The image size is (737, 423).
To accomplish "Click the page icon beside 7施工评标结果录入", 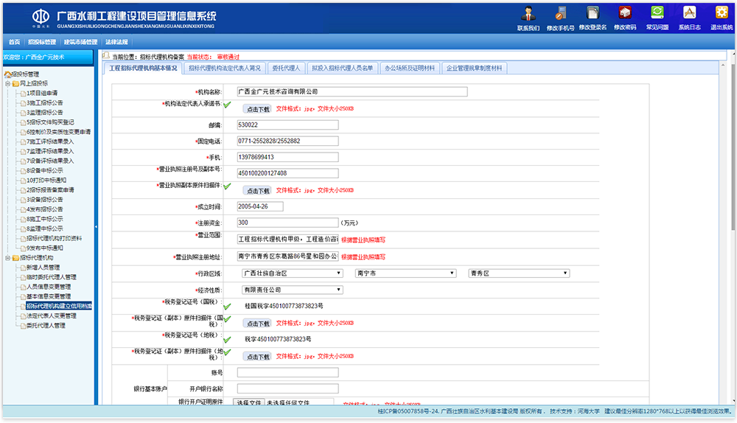I will (23, 142).
